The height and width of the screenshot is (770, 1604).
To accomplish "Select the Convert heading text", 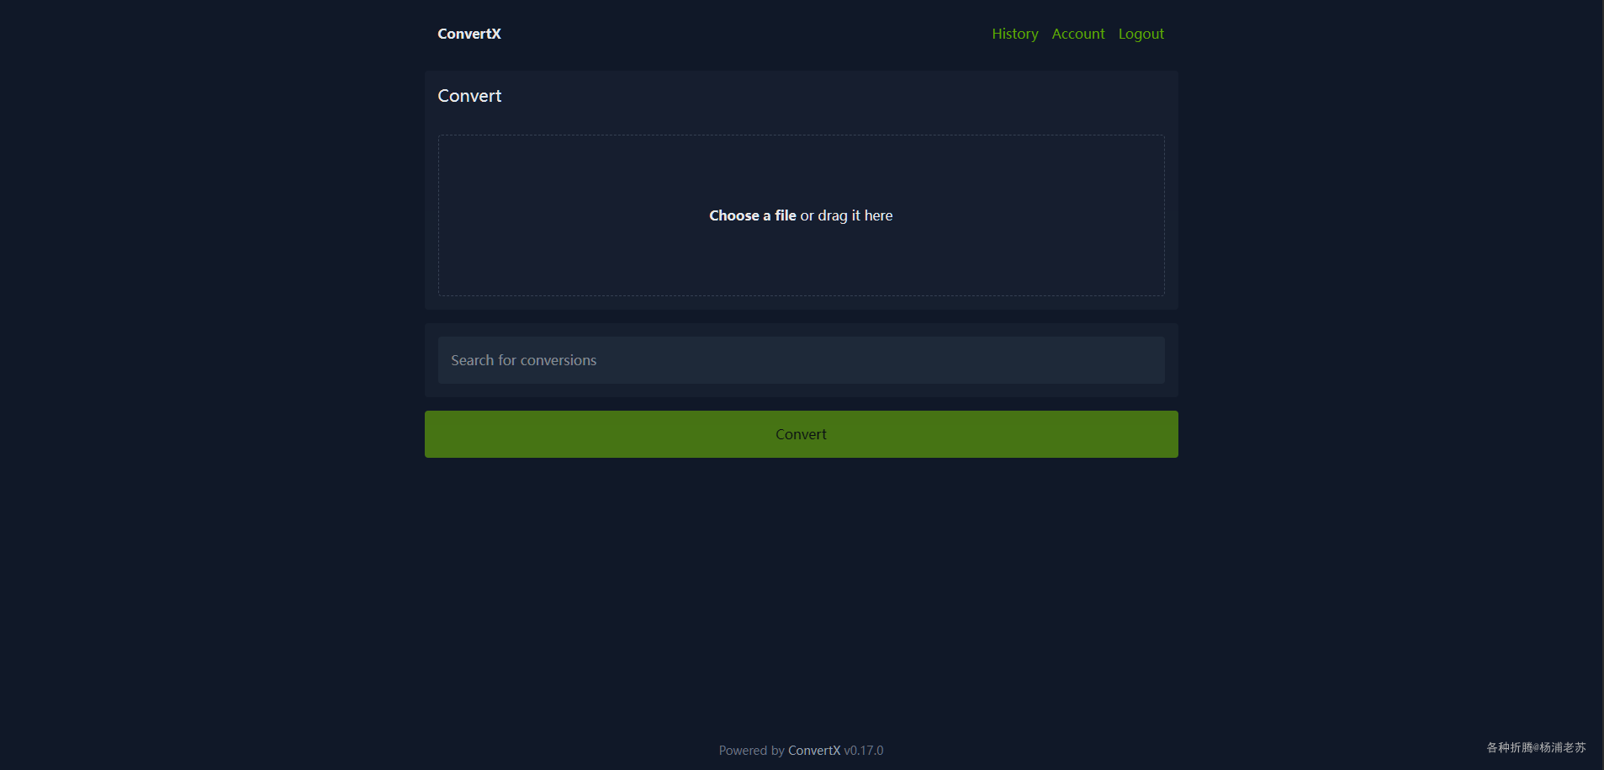I will (469, 96).
